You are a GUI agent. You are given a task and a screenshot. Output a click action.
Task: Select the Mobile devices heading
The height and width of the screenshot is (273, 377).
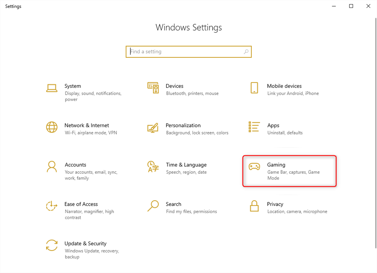coord(284,86)
